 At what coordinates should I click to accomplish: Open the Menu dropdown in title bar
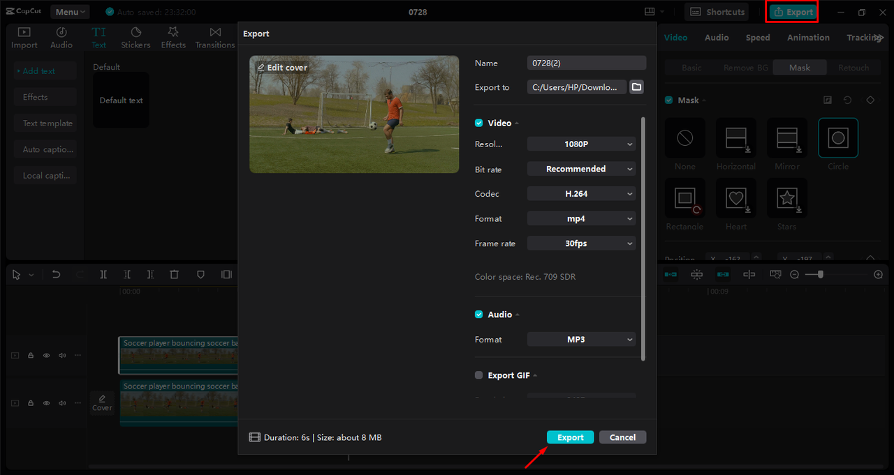[x=70, y=12]
